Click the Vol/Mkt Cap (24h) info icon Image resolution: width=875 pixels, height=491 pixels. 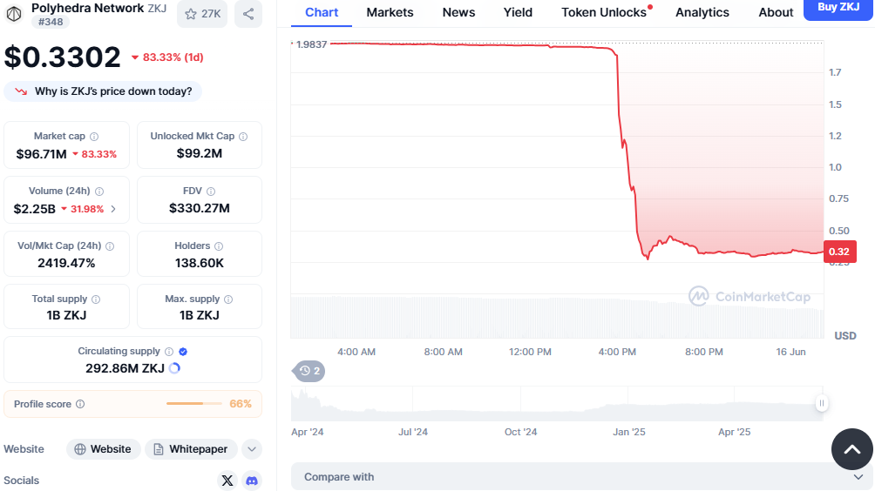[110, 245]
